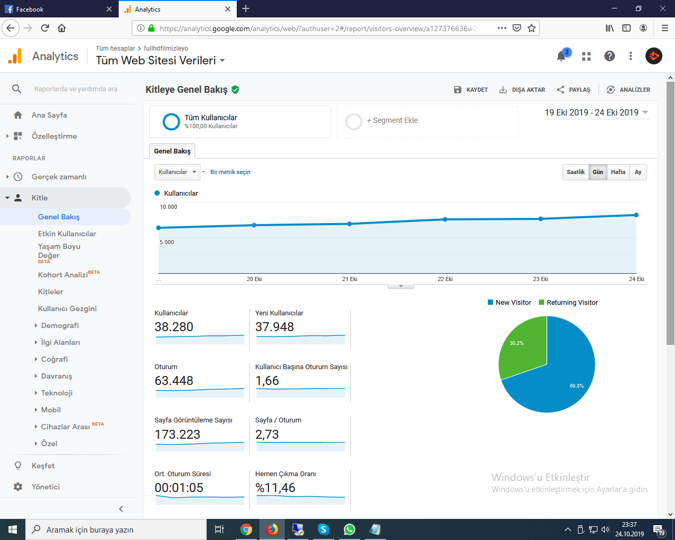Click the KAYDET save icon
Viewport: 675px width, 540px height.
click(x=458, y=90)
